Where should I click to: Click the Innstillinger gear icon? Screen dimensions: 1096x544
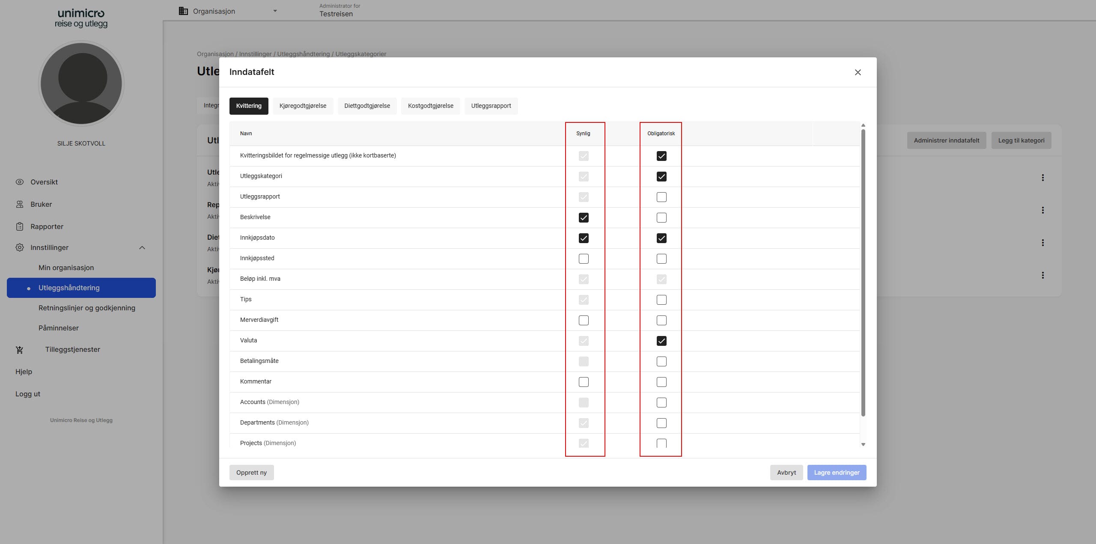pos(20,247)
